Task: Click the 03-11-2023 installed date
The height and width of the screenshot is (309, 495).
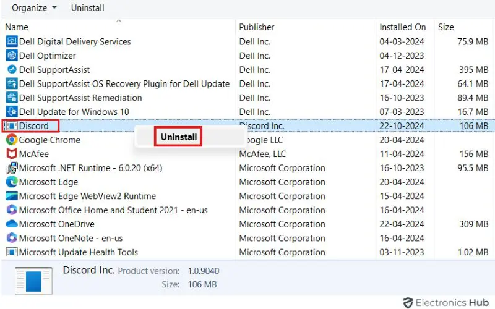Action: click(402, 252)
